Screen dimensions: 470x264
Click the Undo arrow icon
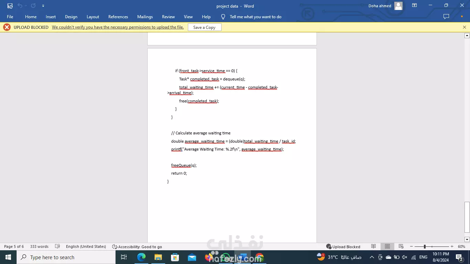20,6
